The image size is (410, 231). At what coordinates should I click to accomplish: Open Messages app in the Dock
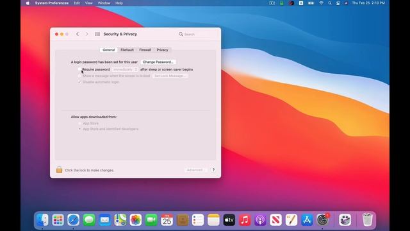pyautogui.click(x=89, y=219)
